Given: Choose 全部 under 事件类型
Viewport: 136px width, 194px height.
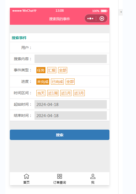Looking at the screenshot, I should 63,70.
